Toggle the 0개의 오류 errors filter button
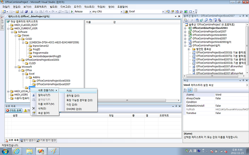This screenshot has height=155, width=249. coord(13,110)
